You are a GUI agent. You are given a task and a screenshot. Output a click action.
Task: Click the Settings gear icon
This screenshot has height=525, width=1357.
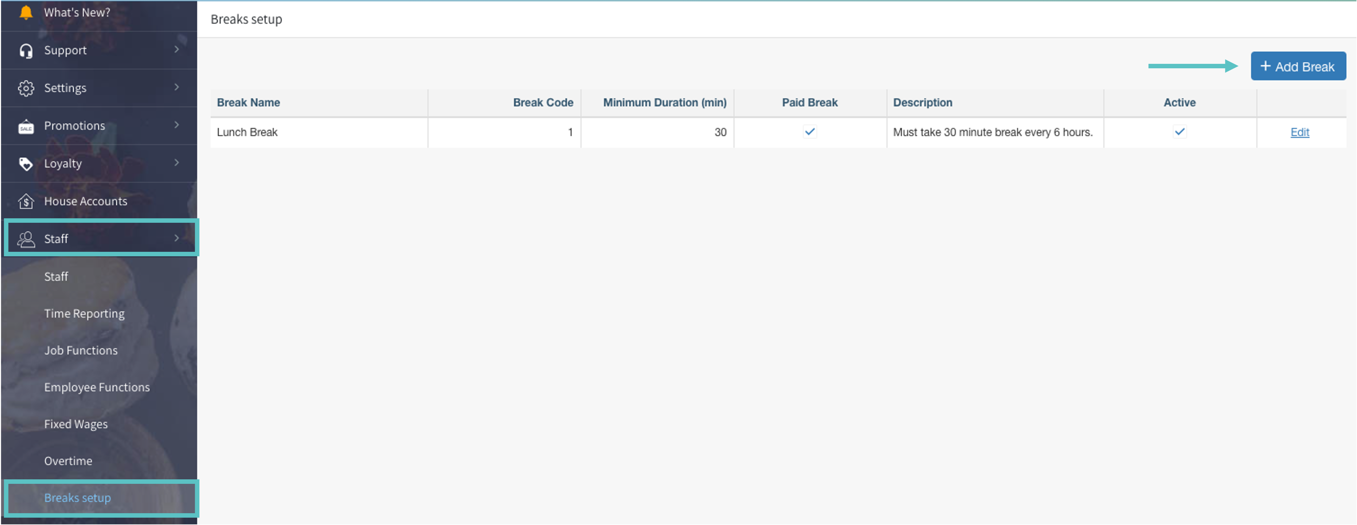[x=25, y=88]
